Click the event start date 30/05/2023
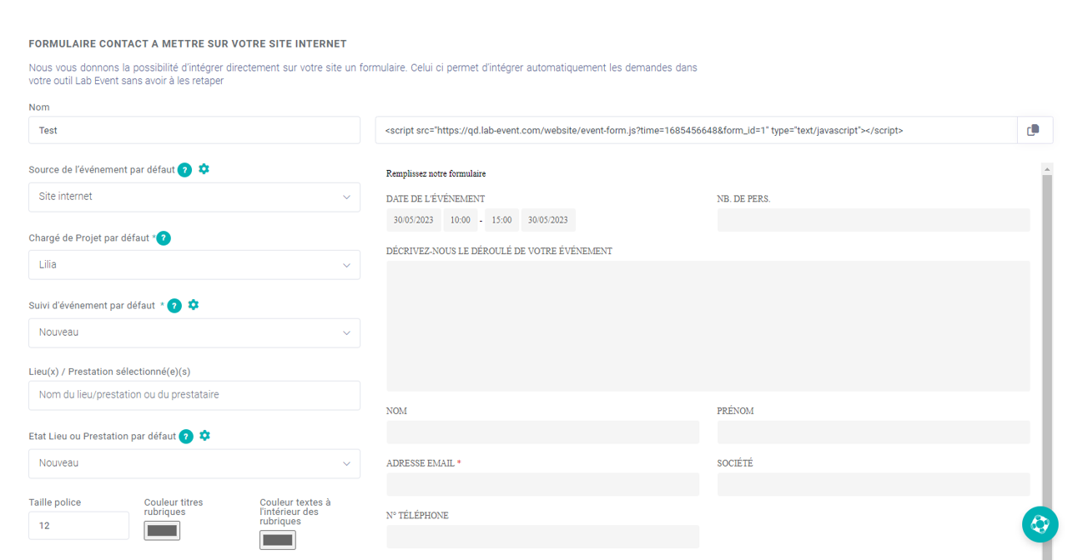 click(414, 220)
